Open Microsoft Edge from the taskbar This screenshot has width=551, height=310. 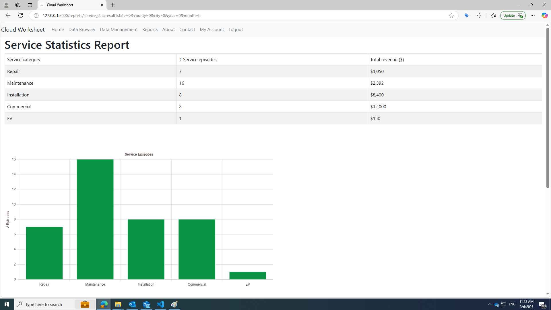104,304
